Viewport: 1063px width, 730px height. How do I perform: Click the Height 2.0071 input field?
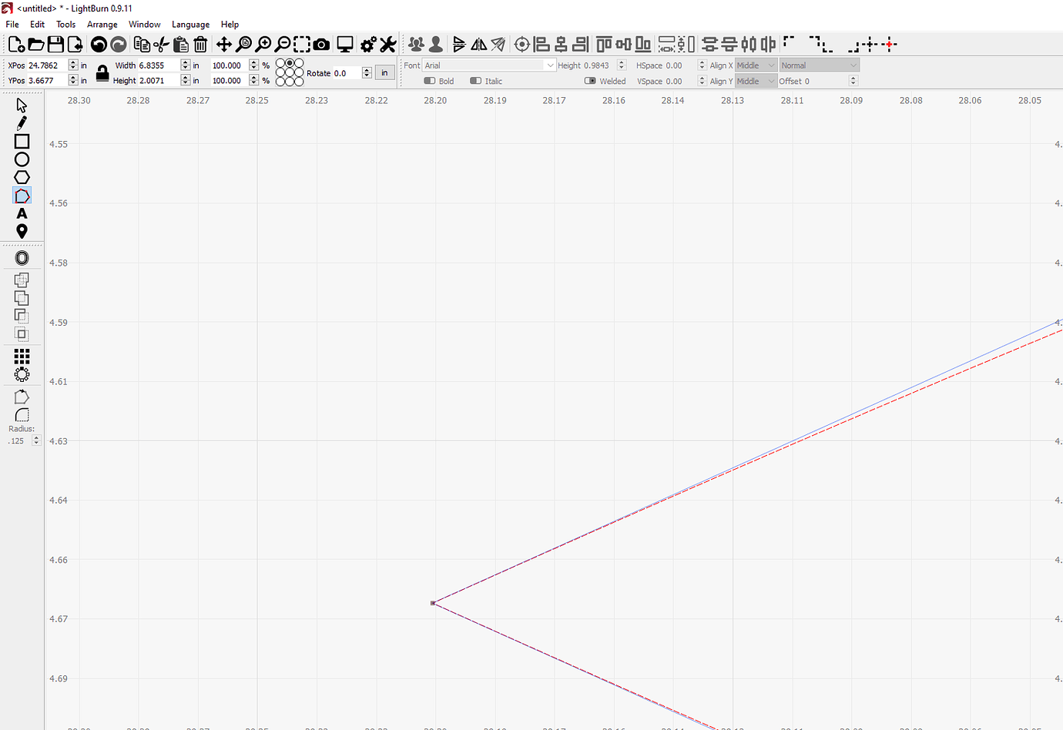[x=159, y=81]
